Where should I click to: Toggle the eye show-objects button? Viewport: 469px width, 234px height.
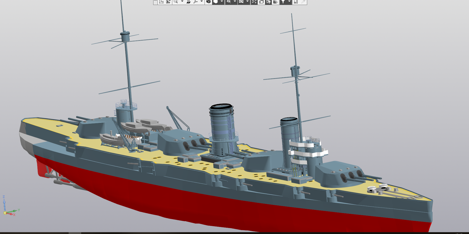pyautogui.click(x=241, y=2)
